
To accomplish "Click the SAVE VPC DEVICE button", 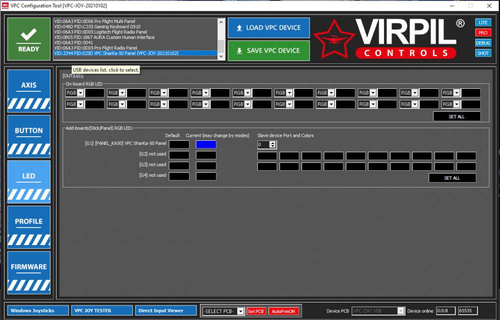I will (268, 50).
